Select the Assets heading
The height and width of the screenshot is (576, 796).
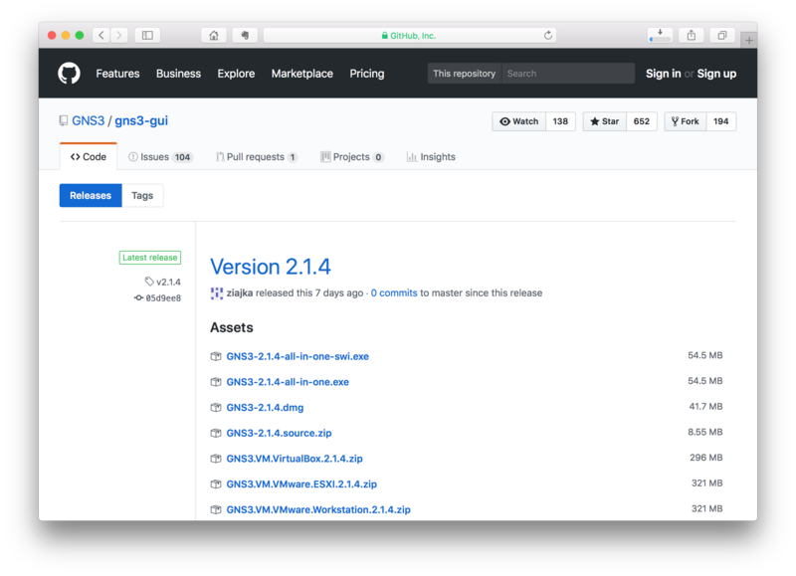tap(232, 327)
